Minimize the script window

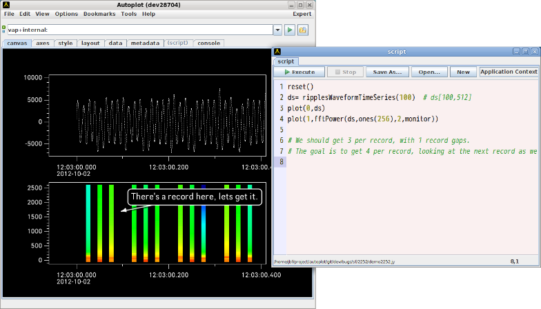[x=516, y=51]
